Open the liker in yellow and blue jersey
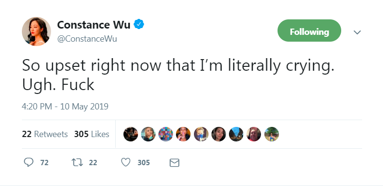Viewport: 383px width, 186px height. click(272, 134)
